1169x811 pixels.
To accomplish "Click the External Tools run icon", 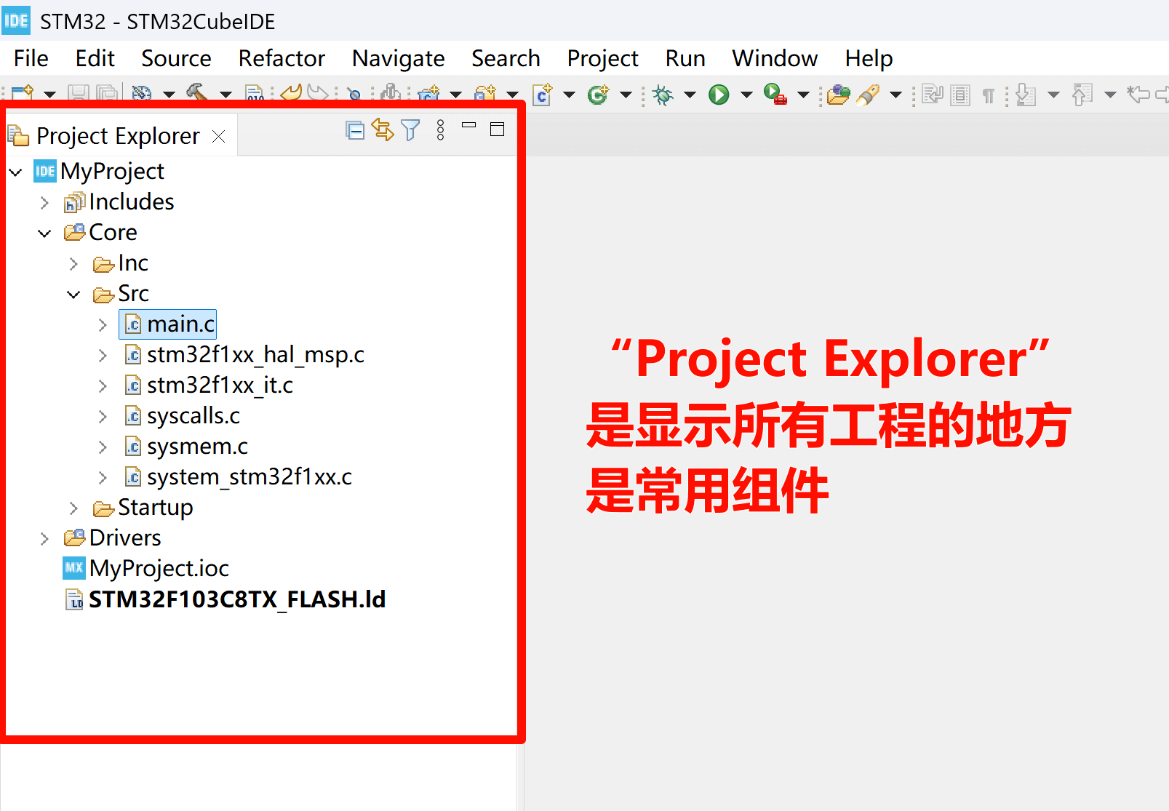I will (775, 95).
